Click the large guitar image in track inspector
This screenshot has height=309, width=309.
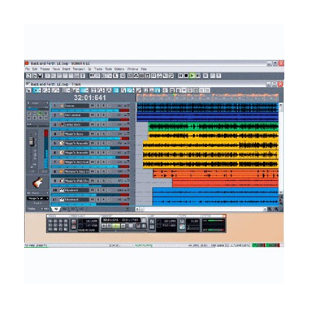point(38,182)
